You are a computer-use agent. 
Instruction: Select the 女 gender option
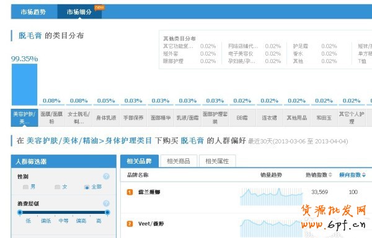(57, 187)
